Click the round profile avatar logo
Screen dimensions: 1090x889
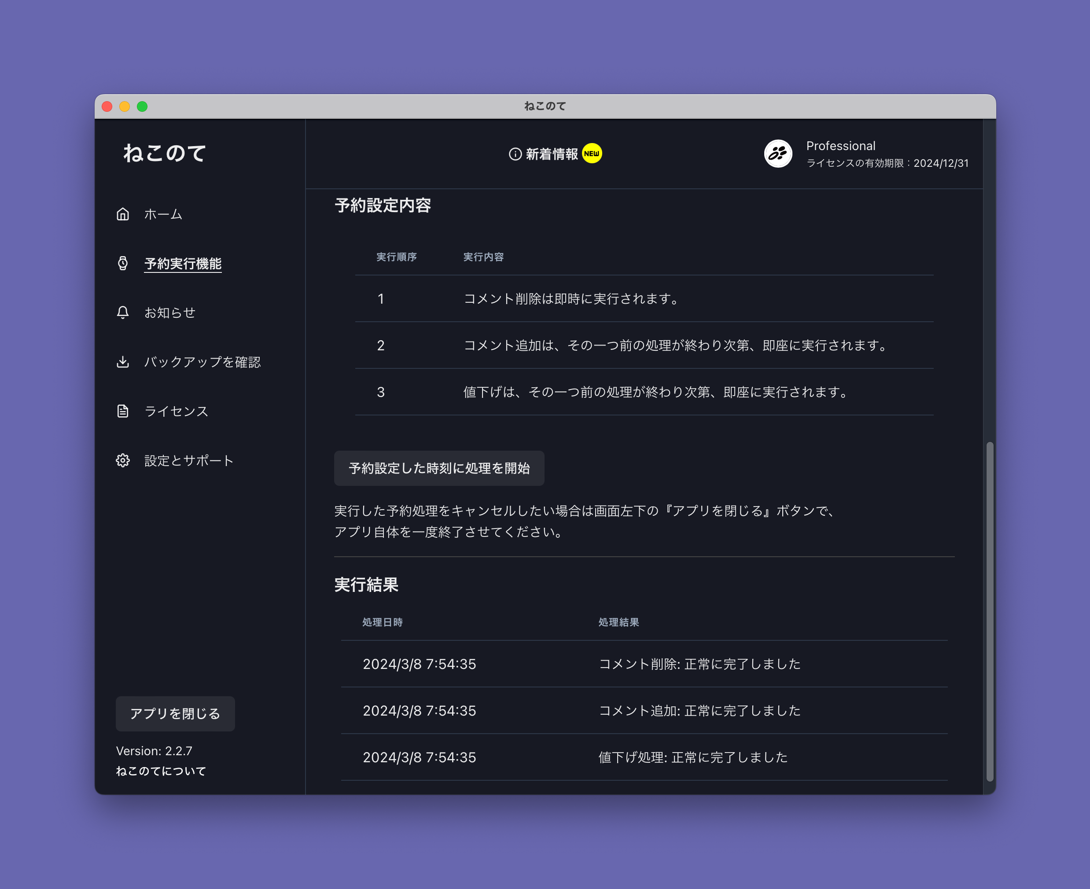[778, 154]
